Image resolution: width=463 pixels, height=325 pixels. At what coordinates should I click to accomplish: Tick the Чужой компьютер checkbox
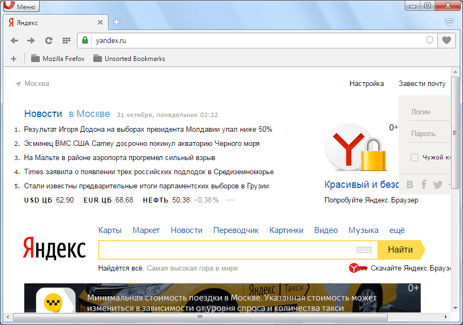click(x=414, y=157)
